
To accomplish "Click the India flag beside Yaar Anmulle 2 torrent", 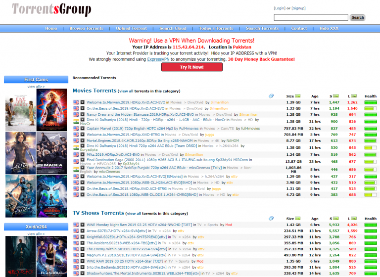I will pos(76,169).
